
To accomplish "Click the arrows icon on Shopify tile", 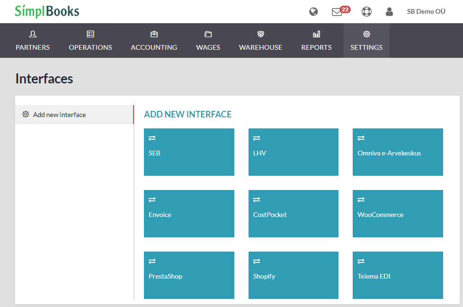I will (x=257, y=261).
